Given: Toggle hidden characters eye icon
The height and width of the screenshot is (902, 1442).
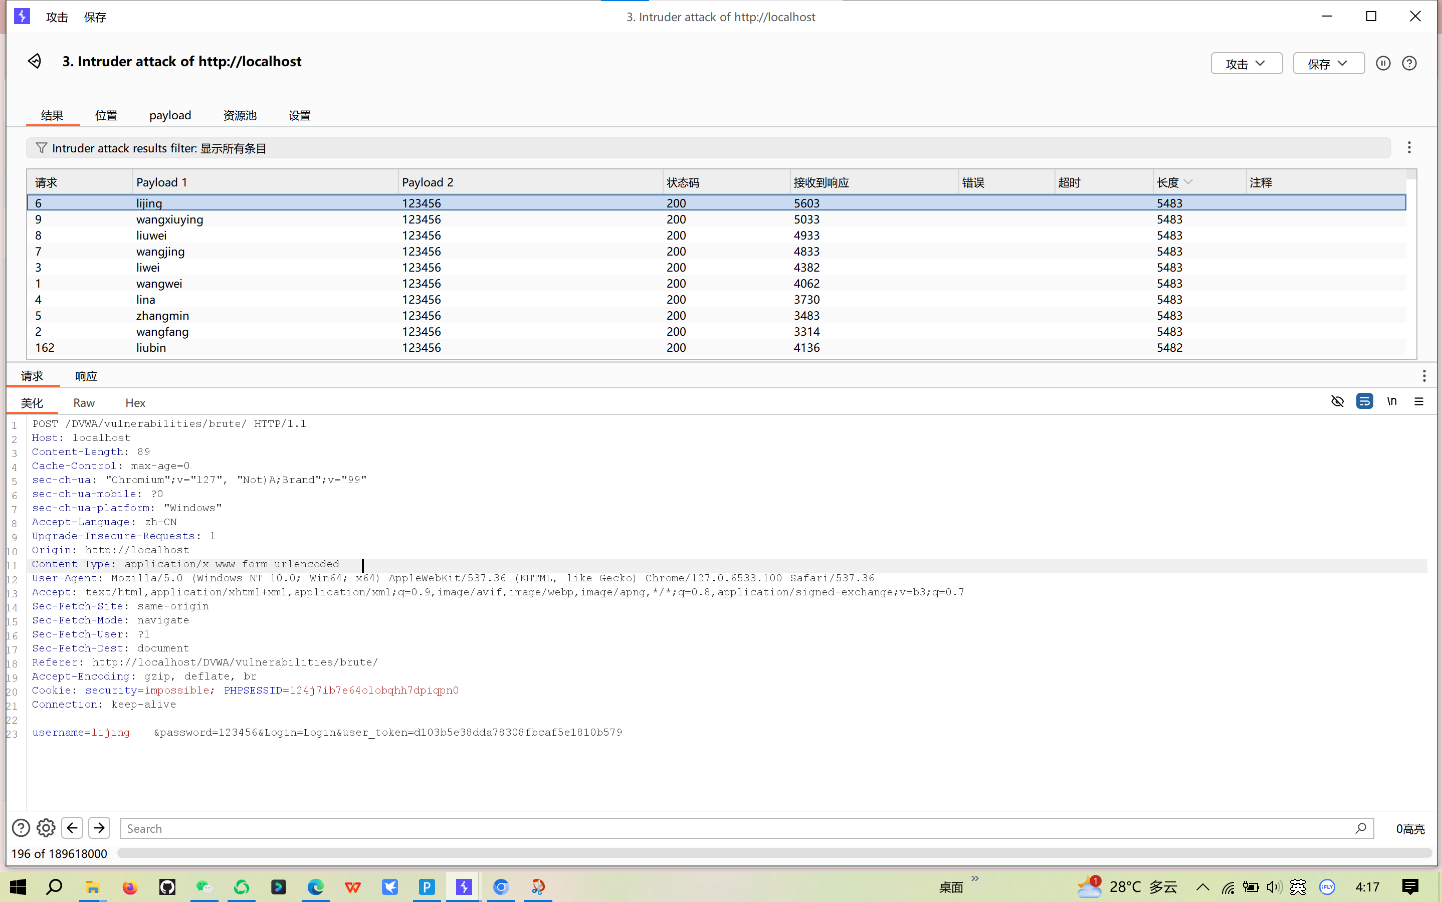Looking at the screenshot, I should point(1337,401).
